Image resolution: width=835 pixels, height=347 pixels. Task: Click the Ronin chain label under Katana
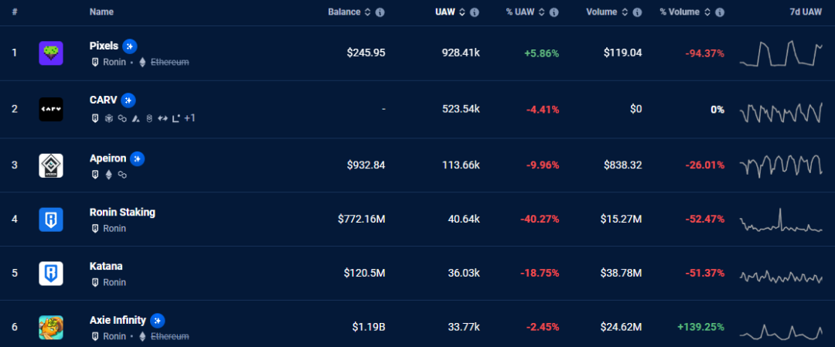click(x=114, y=282)
